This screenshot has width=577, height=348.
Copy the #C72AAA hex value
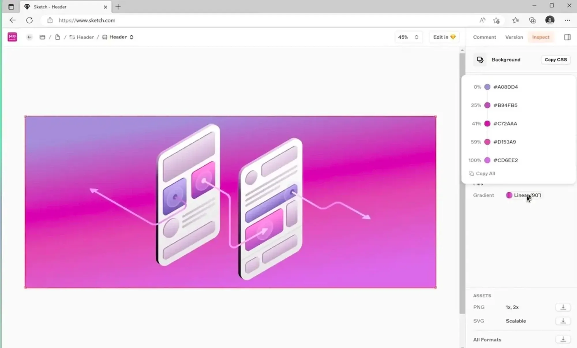pyautogui.click(x=505, y=124)
